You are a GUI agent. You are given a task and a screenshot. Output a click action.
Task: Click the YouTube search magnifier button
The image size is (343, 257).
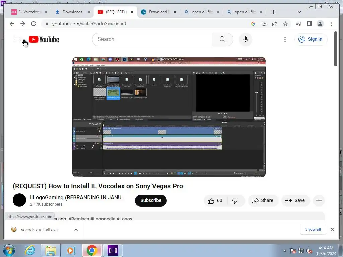coord(222,39)
